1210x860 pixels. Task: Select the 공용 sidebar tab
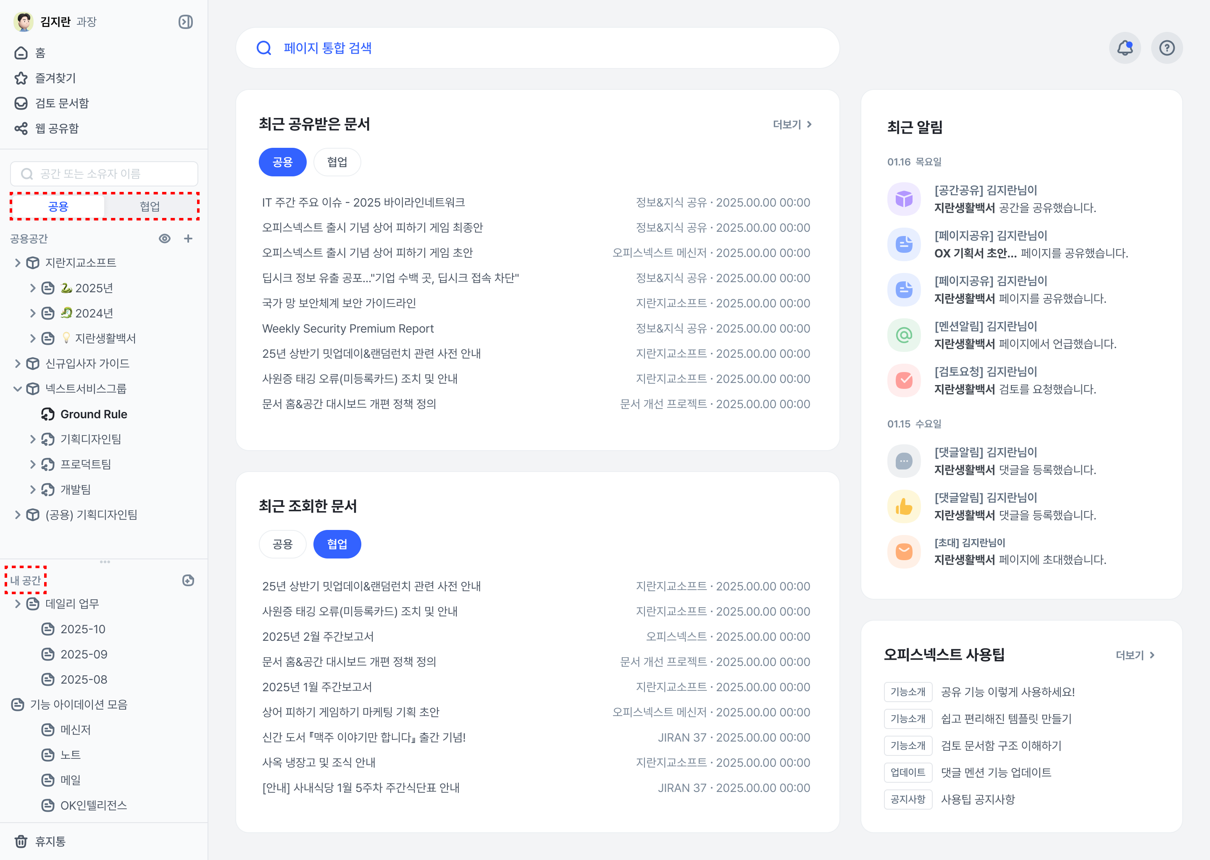(58, 207)
